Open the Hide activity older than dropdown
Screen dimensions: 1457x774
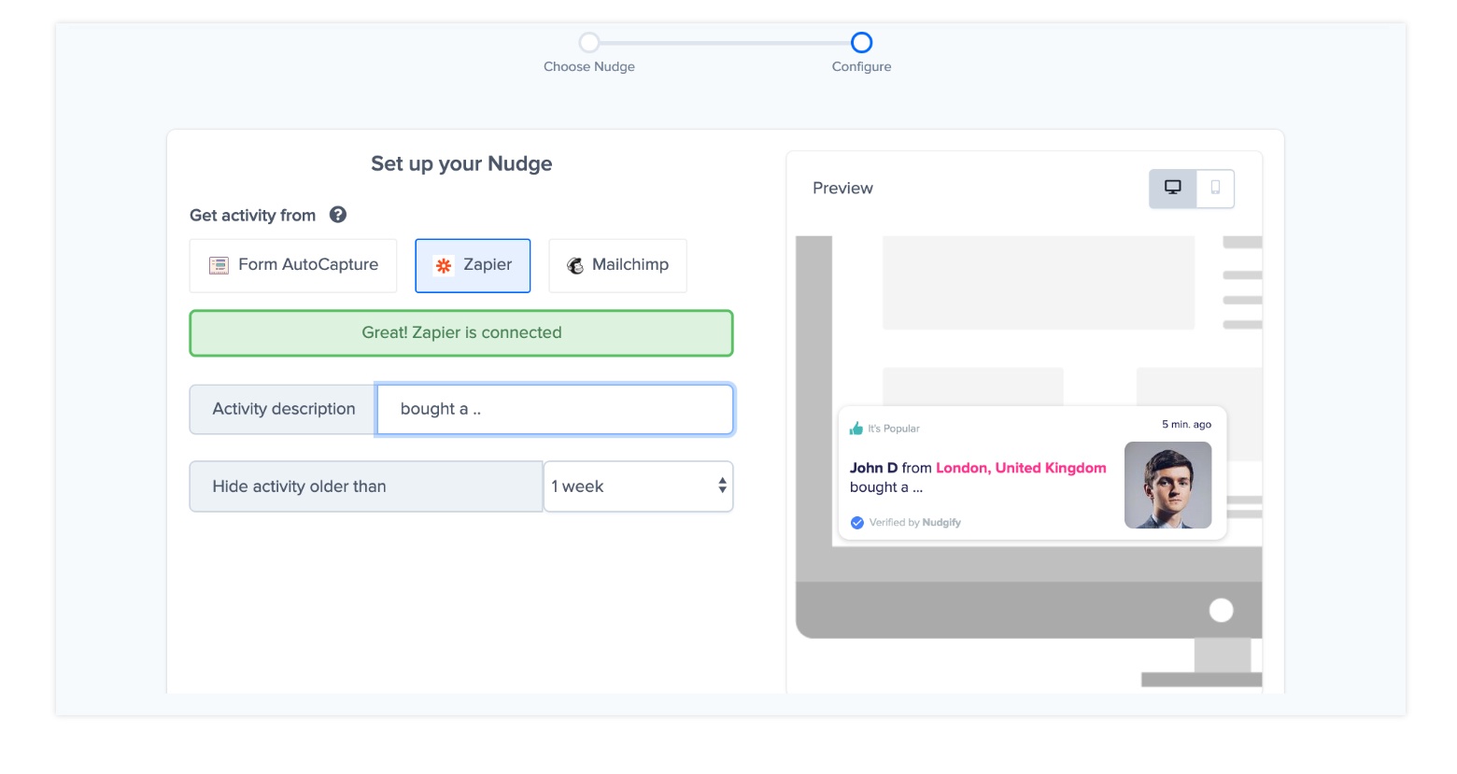coord(638,486)
